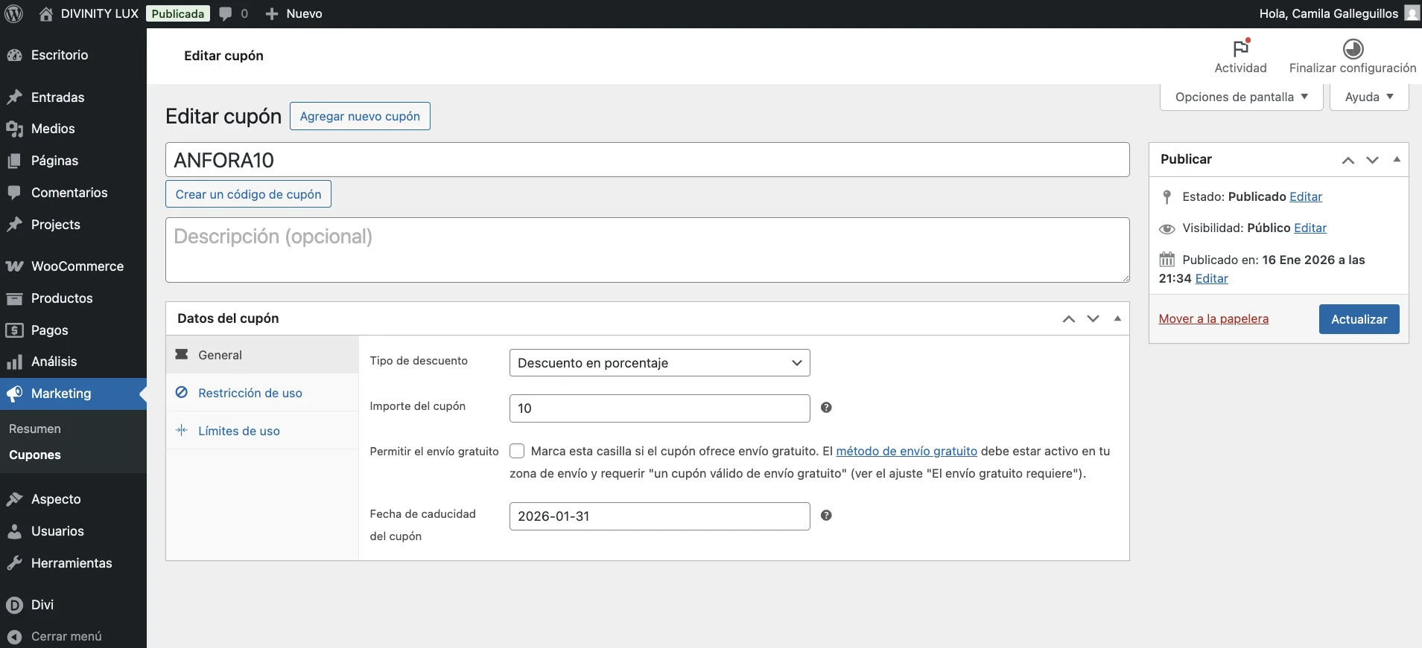Click the help icon beside Fecha de caducidad
The height and width of the screenshot is (648, 1422).
[826, 516]
